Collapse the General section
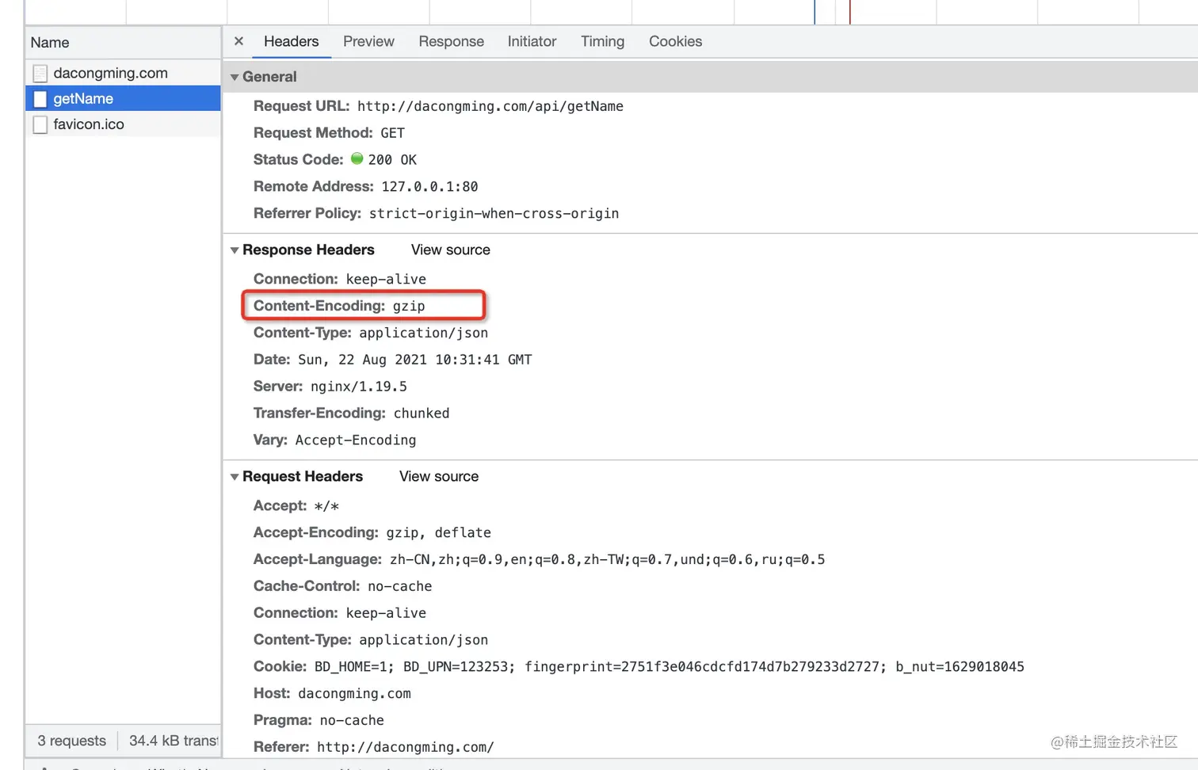The height and width of the screenshot is (770, 1198). click(x=235, y=78)
